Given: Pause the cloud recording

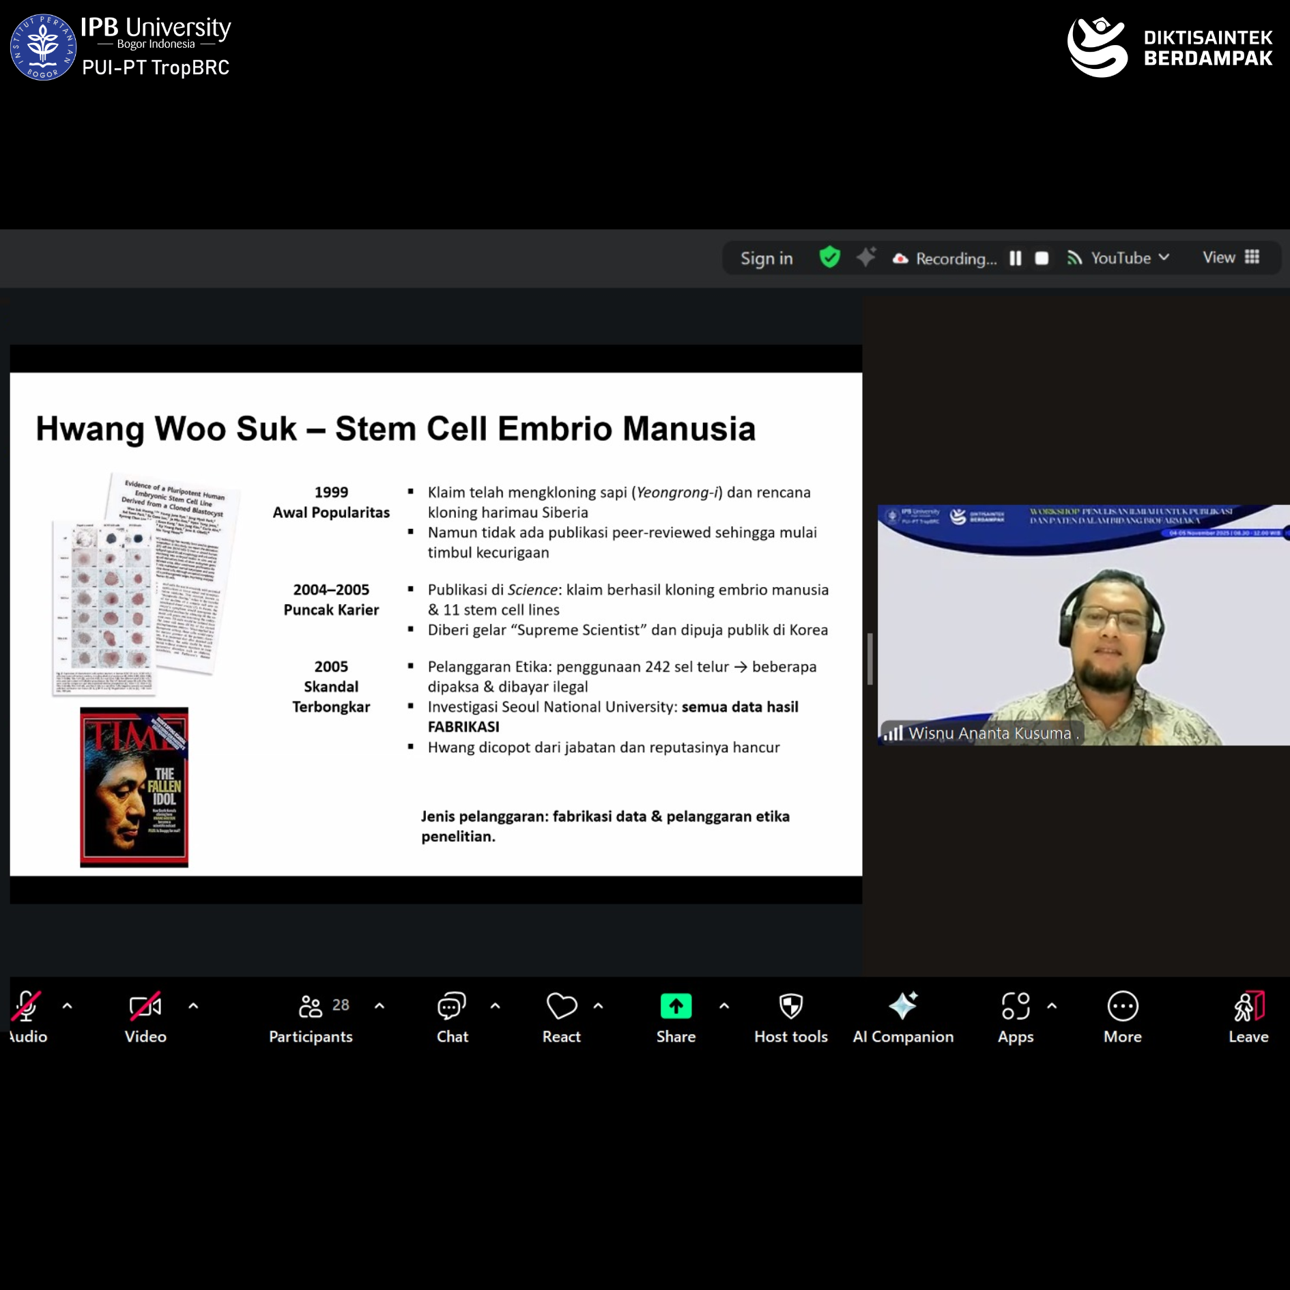Looking at the screenshot, I should pyautogui.click(x=1016, y=259).
